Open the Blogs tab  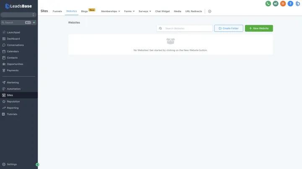pyautogui.click(x=84, y=11)
